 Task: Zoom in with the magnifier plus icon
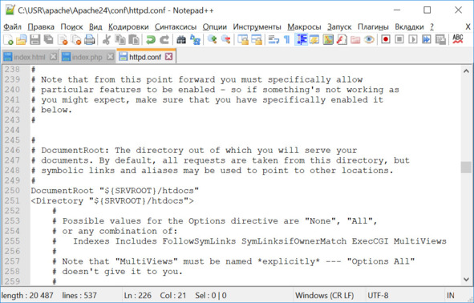pos(213,39)
